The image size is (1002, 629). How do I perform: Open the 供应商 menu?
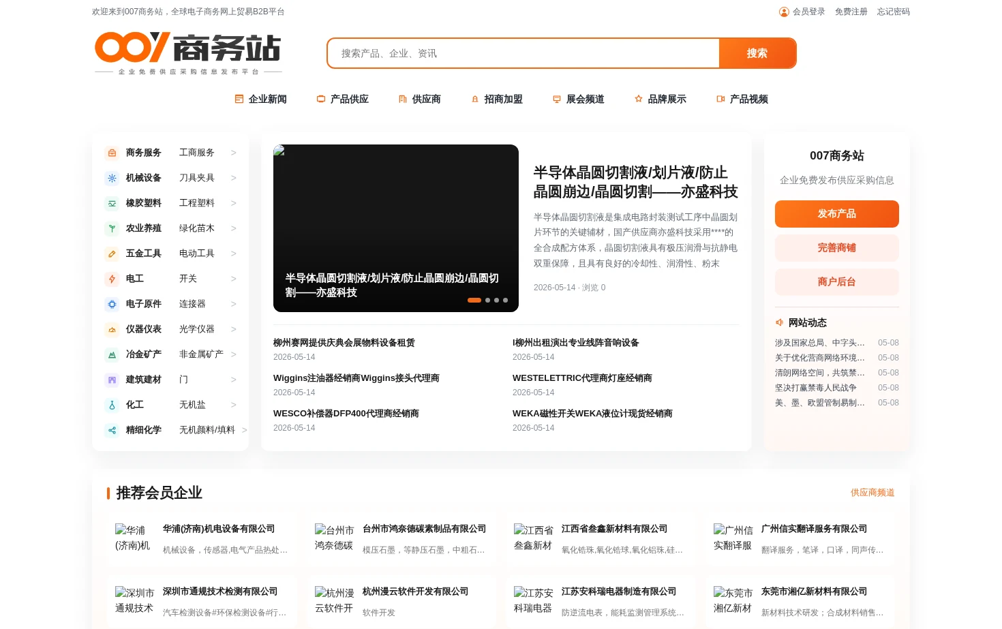click(419, 99)
